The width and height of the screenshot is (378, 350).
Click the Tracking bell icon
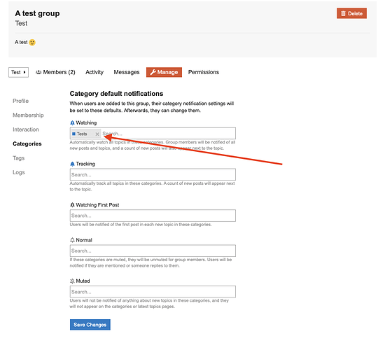tap(72, 164)
